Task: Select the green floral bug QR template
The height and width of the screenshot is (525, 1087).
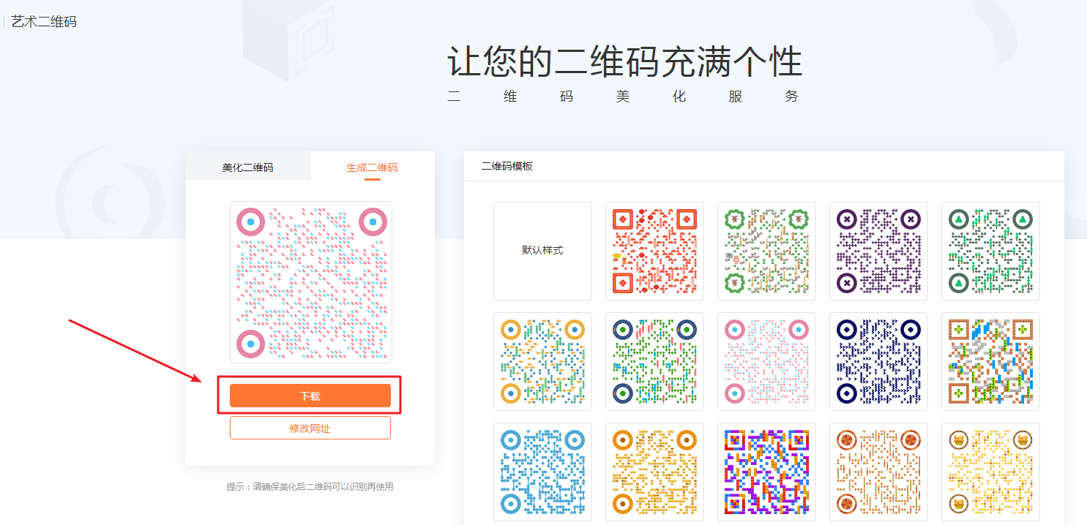Action: [x=766, y=251]
